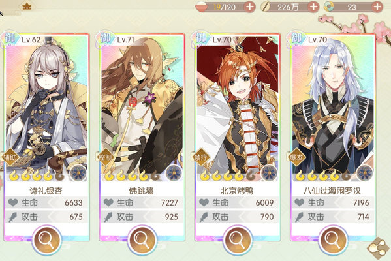The image size is (391, 261).
Task: Click the blue flower emblem on 北京烤鸭
Action: (270, 173)
